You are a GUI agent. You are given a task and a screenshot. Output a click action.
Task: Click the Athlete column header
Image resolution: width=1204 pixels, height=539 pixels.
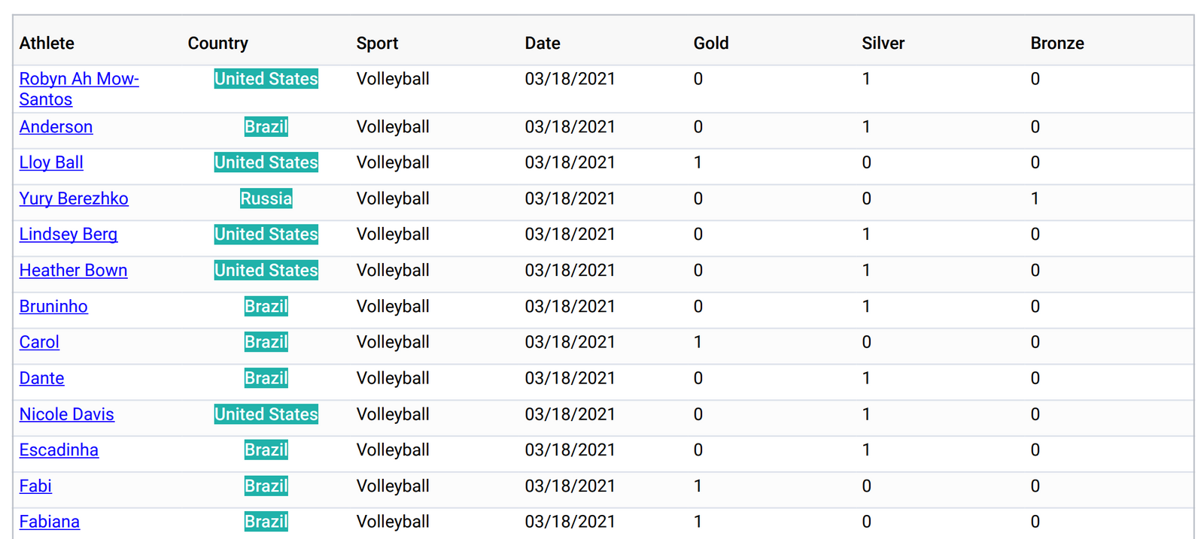coord(47,44)
